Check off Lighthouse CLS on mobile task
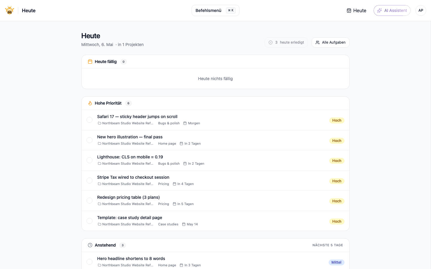Screen dimensions: 431x269 coord(89,160)
